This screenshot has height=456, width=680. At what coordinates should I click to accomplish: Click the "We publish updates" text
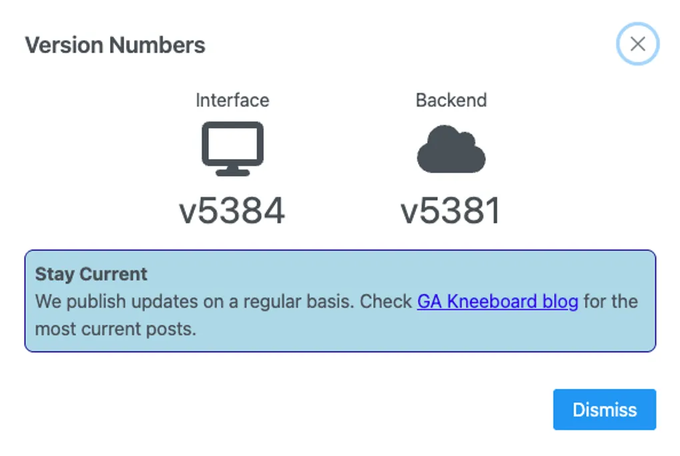[101, 302]
